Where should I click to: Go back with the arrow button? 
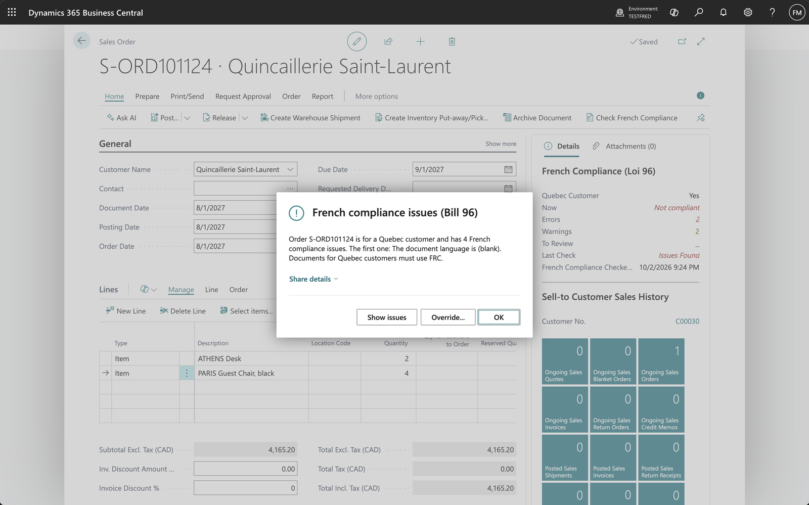click(81, 40)
